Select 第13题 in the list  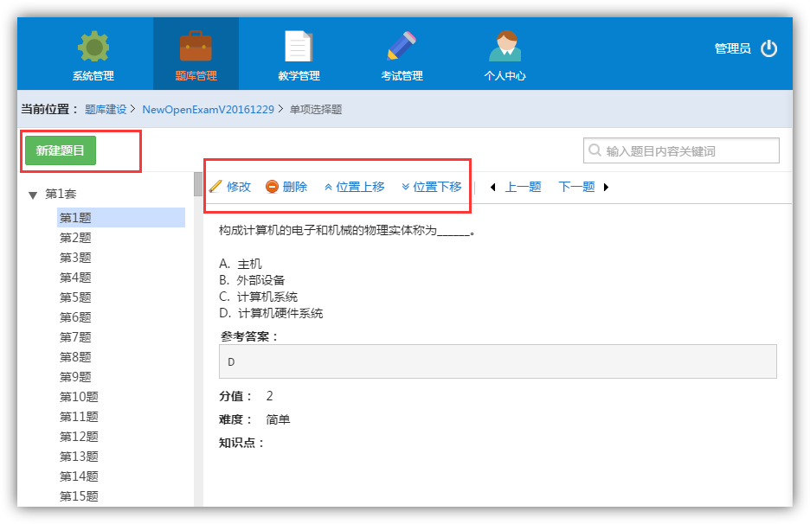click(x=79, y=457)
